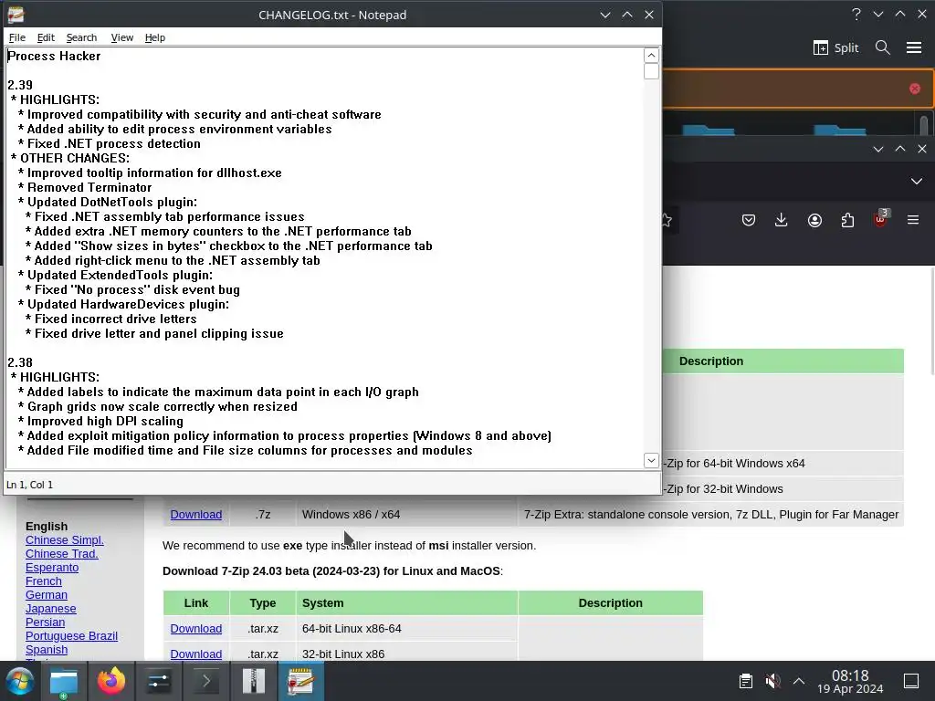Switch site language to Chinese Trad.

coord(62,554)
